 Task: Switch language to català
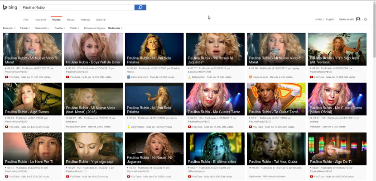pos(318,19)
